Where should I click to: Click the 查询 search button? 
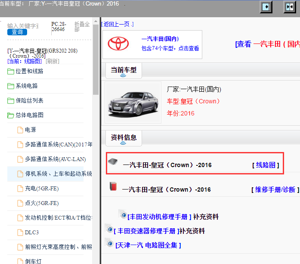(x=17, y=32)
